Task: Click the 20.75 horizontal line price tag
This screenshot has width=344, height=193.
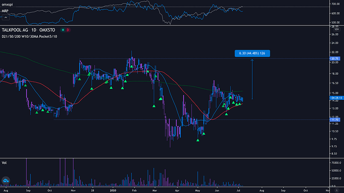Action: click(335, 59)
